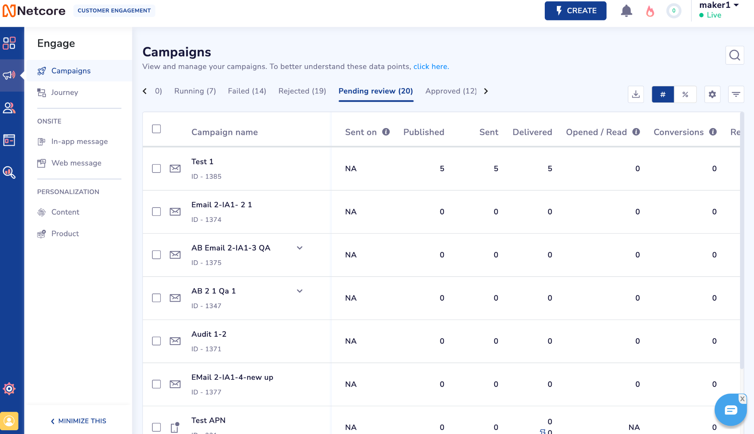Expand AB Email 2-IA1-3 QA row

(300, 248)
